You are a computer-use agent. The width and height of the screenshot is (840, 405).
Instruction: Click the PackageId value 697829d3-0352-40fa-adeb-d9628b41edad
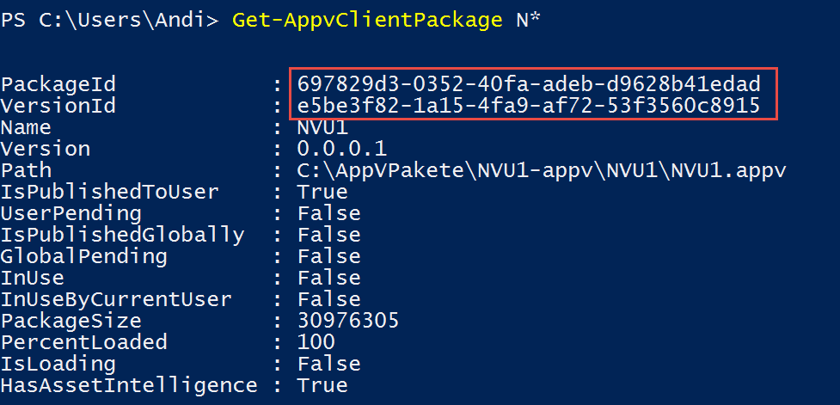point(529,84)
